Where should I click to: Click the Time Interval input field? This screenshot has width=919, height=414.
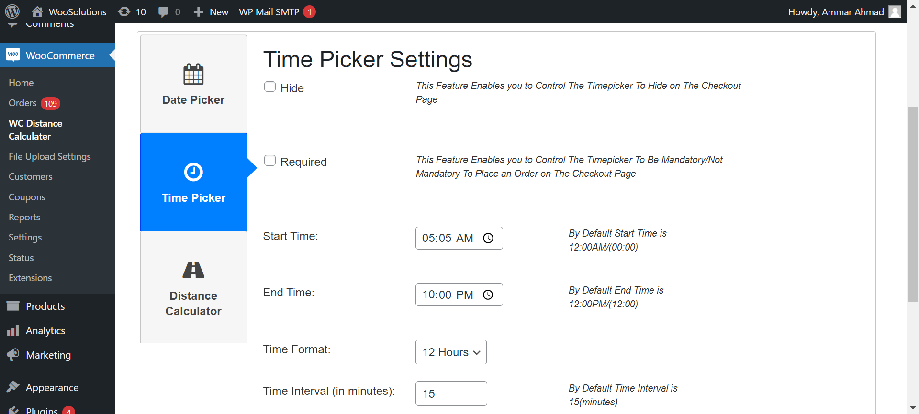[x=450, y=393]
